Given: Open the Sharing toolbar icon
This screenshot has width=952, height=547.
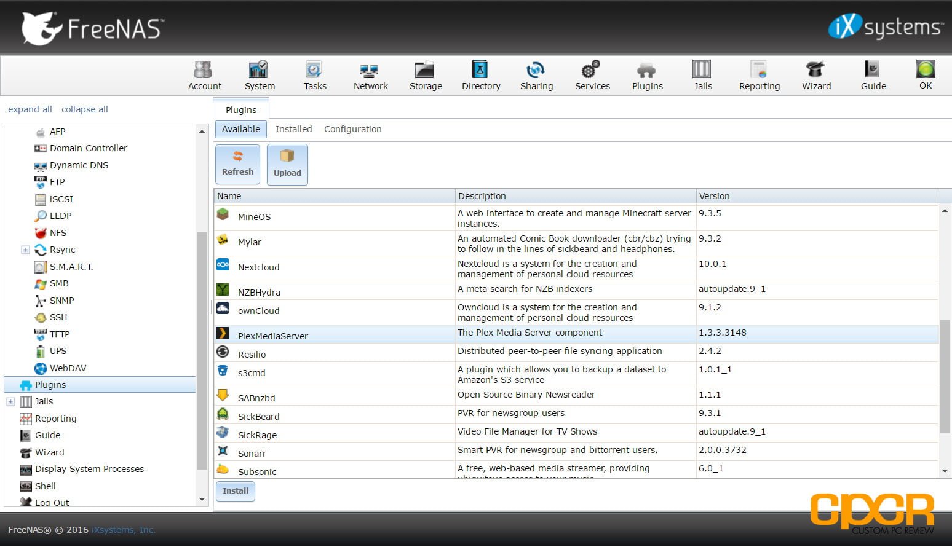Looking at the screenshot, I should click(536, 76).
